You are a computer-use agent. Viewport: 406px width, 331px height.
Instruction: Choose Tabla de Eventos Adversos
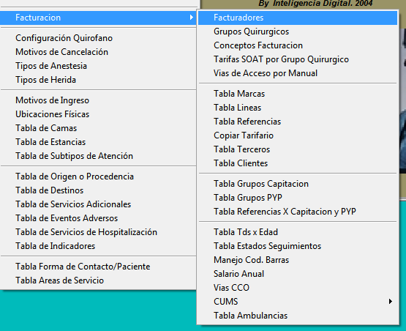(x=98, y=218)
